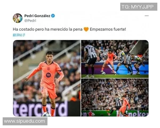Screen dimensions: 160x128
Task: Open Pedri González's profile avatar
Action: coord(18,18)
